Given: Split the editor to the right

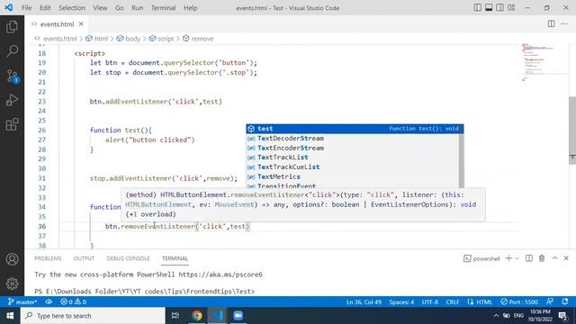Looking at the screenshot, I should 551,24.
